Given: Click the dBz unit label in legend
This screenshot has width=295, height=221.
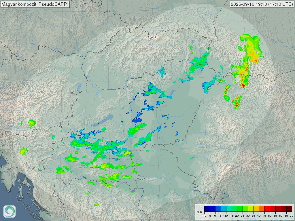Looking at the screenshot, I should pyautogui.click(x=200, y=212).
